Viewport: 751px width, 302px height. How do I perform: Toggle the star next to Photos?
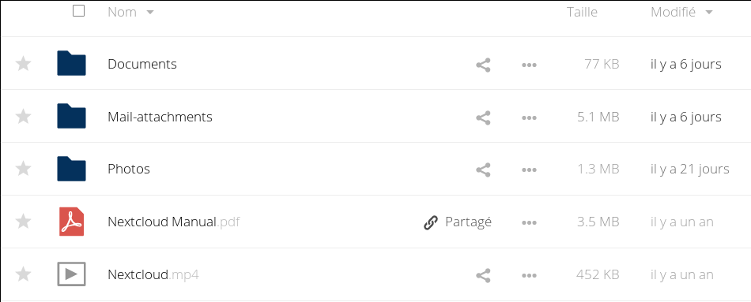coord(24,169)
